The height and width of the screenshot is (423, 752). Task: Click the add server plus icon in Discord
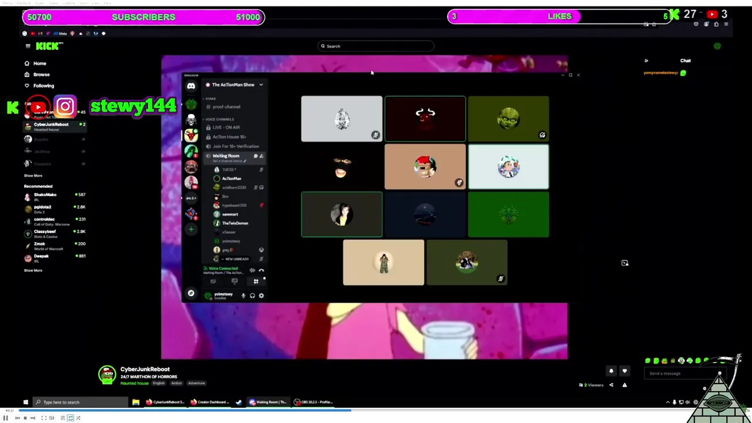pos(191,230)
